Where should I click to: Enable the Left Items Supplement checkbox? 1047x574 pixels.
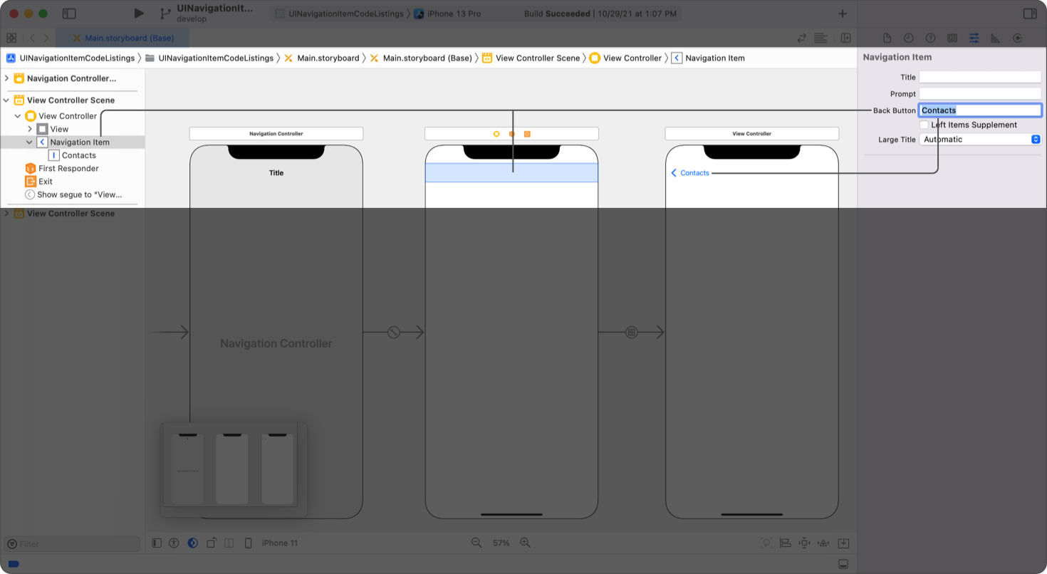tap(924, 125)
